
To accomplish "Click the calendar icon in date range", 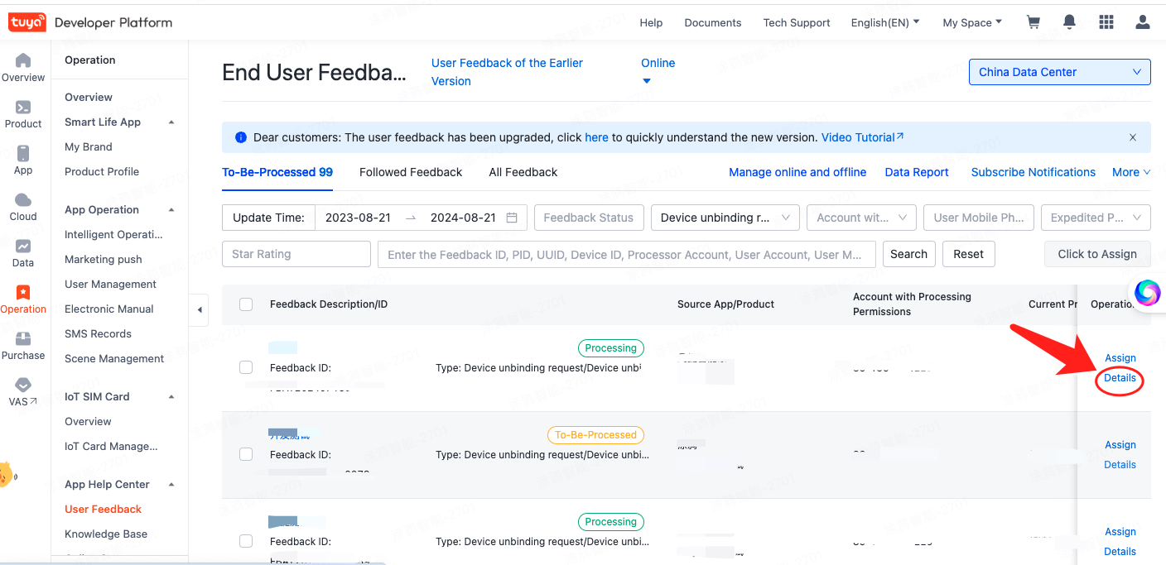I will pos(512,218).
